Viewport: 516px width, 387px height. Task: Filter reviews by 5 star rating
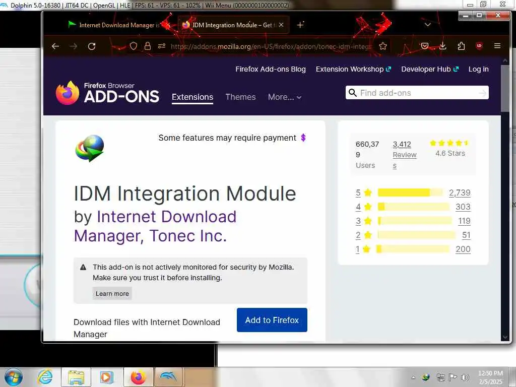364,192
